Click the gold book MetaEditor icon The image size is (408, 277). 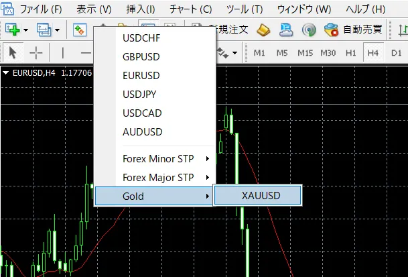[x=263, y=30]
